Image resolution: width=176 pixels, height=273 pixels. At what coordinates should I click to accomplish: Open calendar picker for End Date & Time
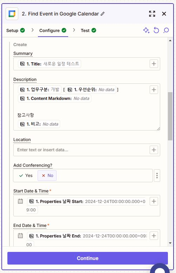coord(20,236)
